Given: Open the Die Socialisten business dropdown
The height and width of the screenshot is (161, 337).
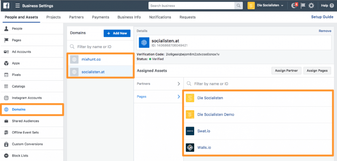Looking at the screenshot, I should point(270,6).
